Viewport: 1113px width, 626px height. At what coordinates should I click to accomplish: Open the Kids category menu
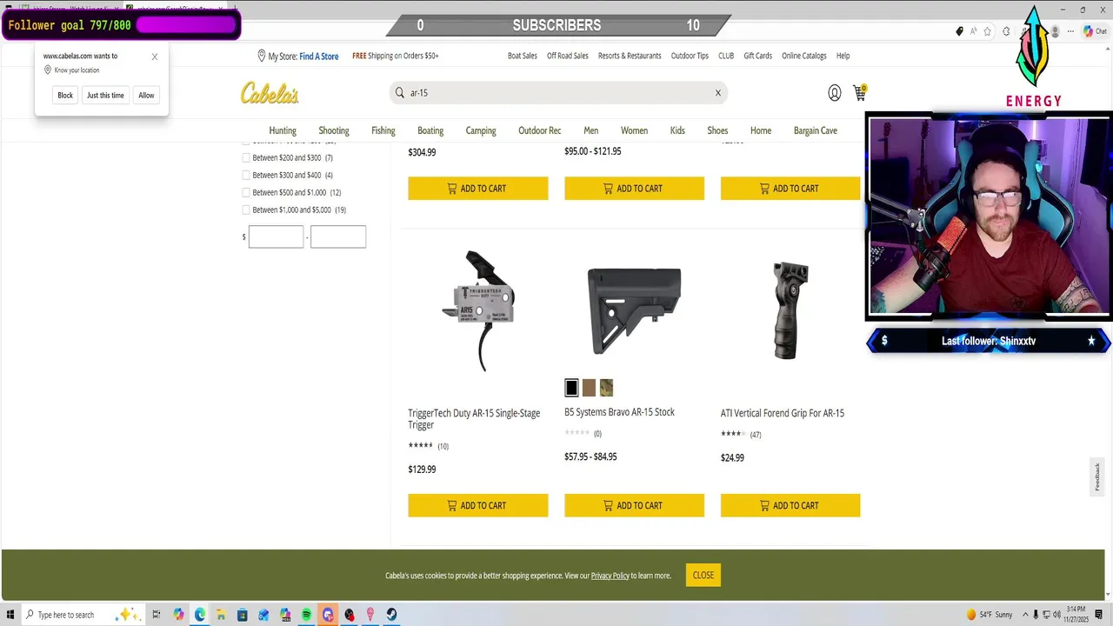[x=677, y=130]
